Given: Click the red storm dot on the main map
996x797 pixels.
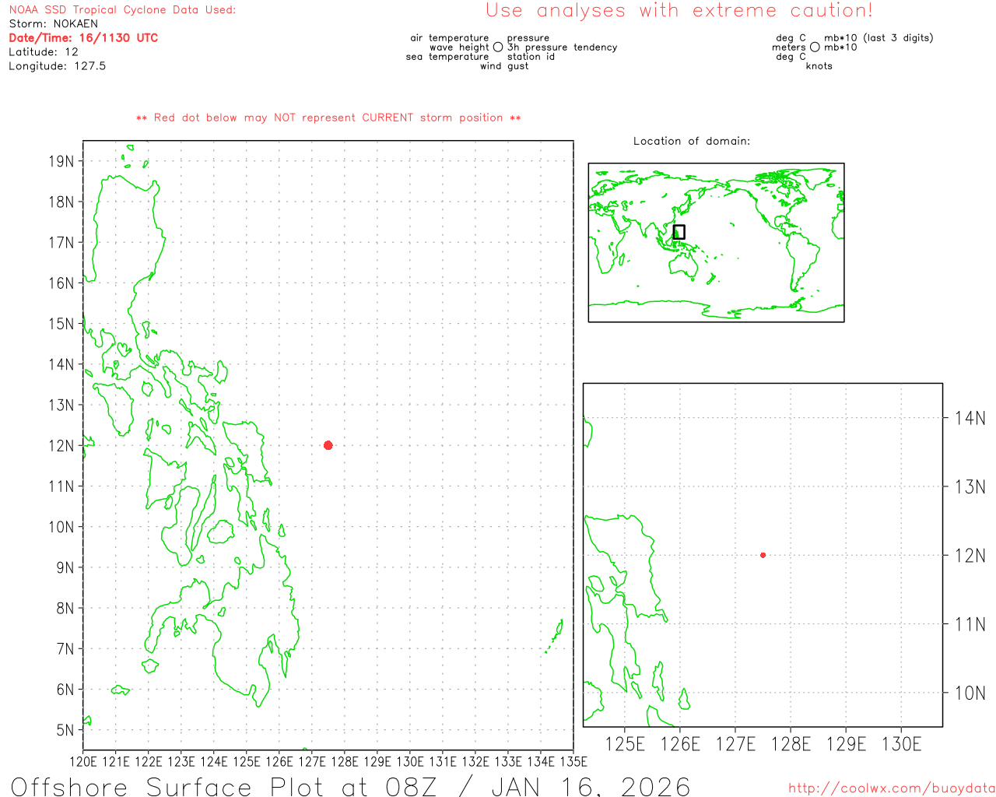Looking at the screenshot, I should 328,445.
